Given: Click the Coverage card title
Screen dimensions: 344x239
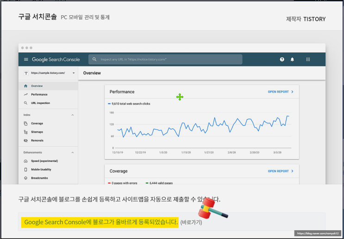Looking at the screenshot, I should click(x=119, y=171).
